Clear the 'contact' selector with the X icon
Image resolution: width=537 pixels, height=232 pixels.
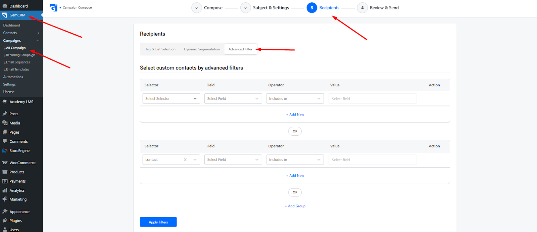185,159
